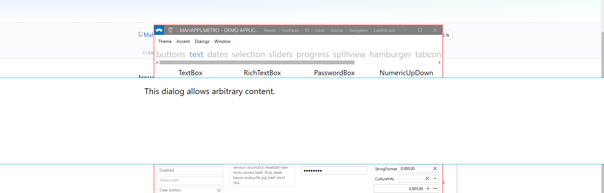Click the password field with dots
604x193 pixels.
[334, 171]
